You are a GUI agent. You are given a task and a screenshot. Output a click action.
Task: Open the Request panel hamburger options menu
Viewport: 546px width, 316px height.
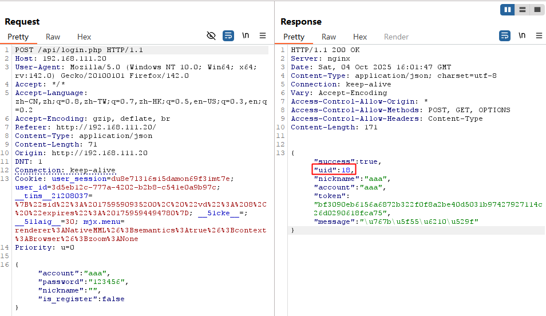click(263, 35)
